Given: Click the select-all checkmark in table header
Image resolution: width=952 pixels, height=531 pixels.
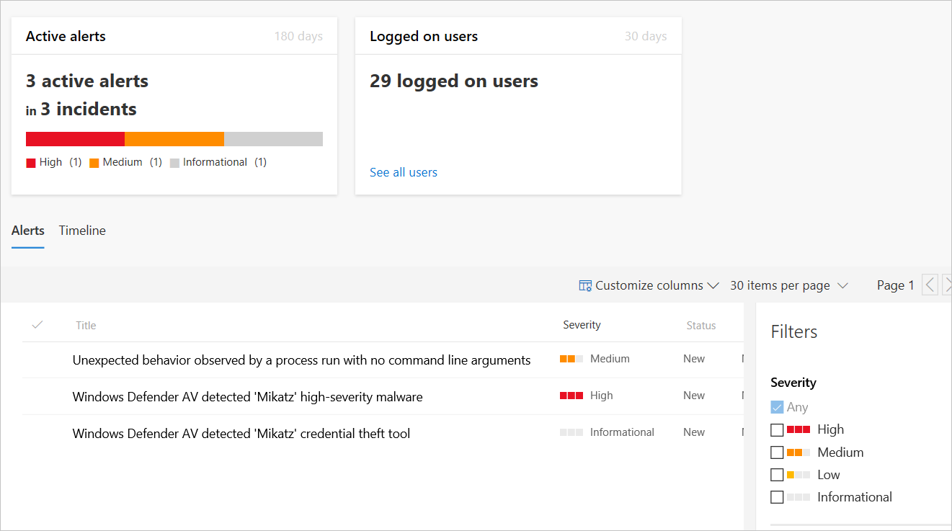Looking at the screenshot, I should point(37,325).
